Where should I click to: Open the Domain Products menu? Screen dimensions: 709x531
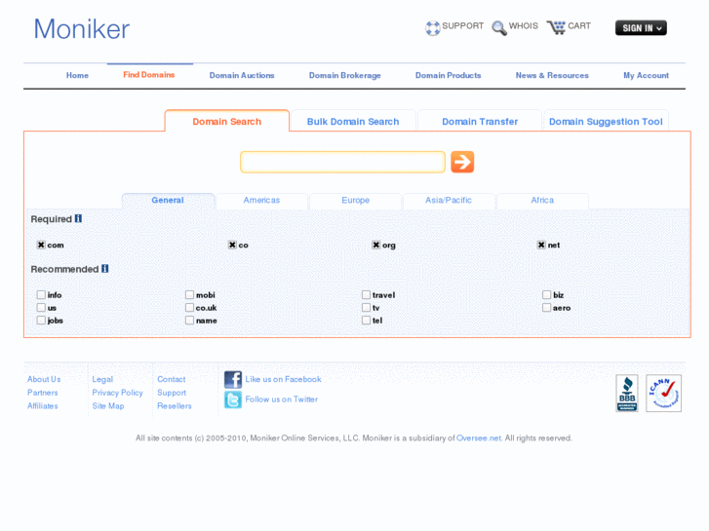coord(448,75)
